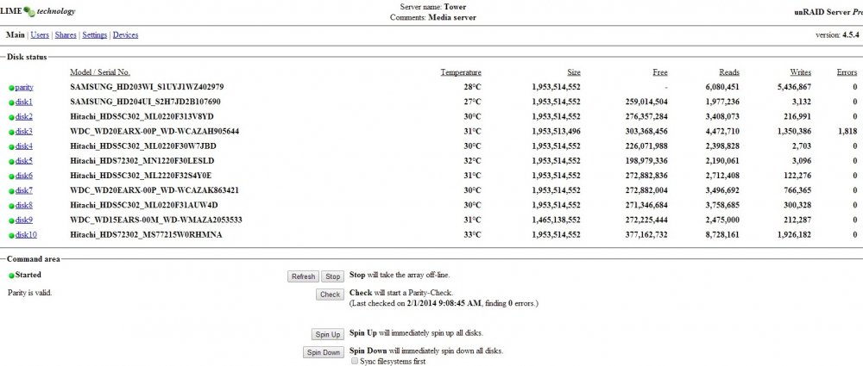863x366 pixels.
Task: Click disk5 free value 198,979,336
Action: tap(646, 161)
